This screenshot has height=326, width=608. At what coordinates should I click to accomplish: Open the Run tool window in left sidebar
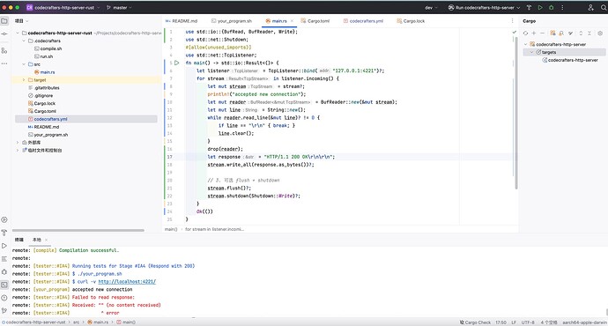coord(4,246)
